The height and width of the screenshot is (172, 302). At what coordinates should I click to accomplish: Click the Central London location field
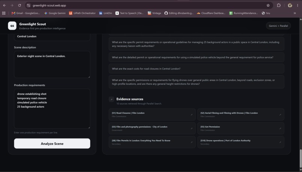tap(52, 37)
